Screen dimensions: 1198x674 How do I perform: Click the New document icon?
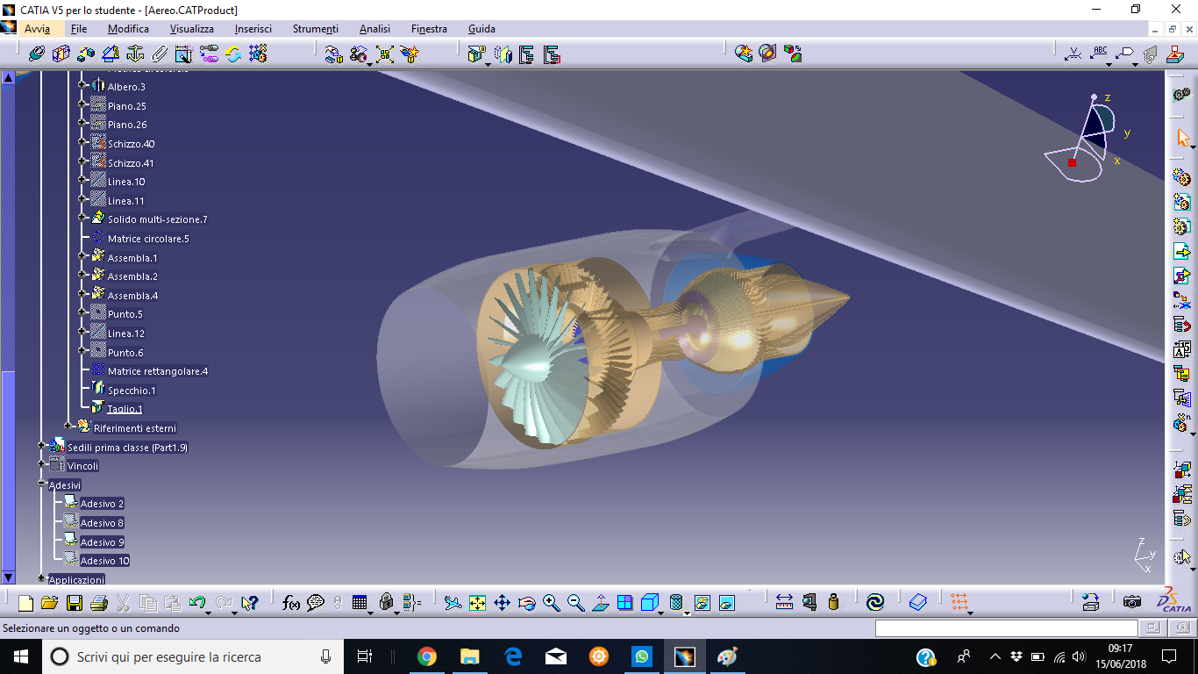(x=25, y=603)
